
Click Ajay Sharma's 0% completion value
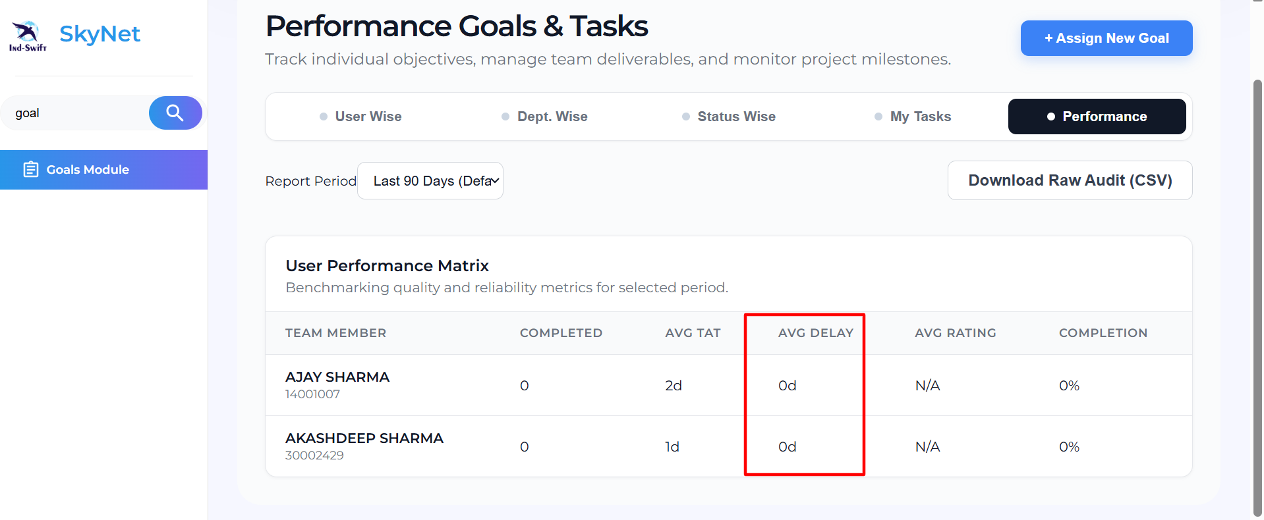(x=1070, y=386)
